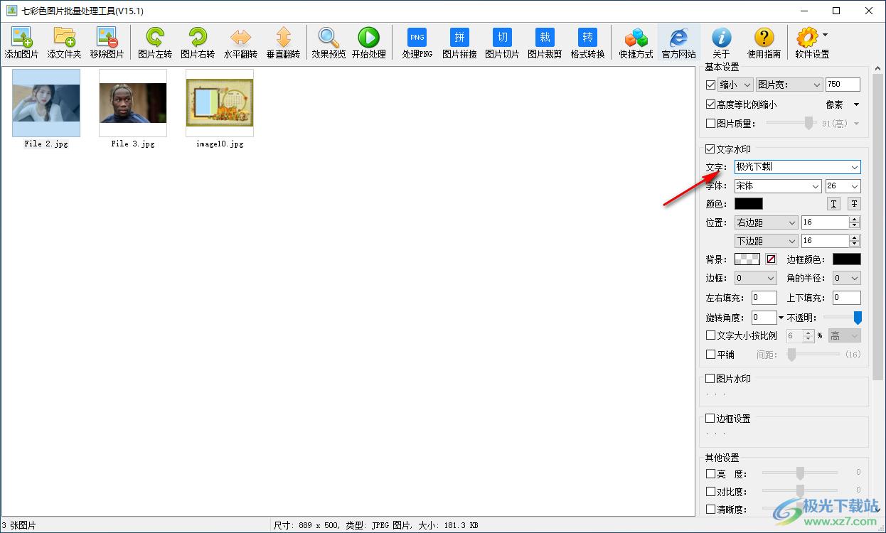Click the 官方网站 official website button
Screen dimensions: 886x533
(678, 43)
